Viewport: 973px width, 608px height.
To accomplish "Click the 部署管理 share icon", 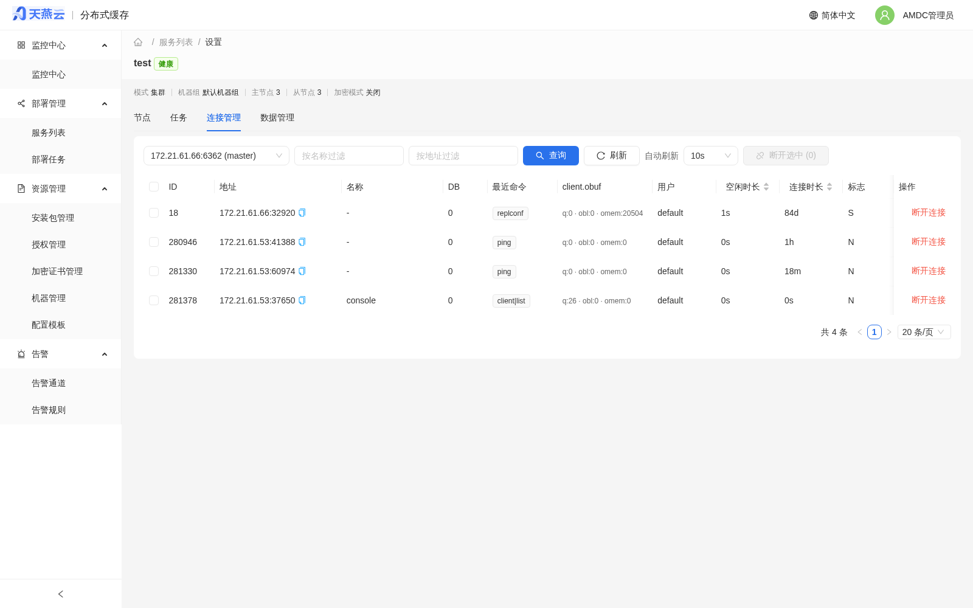I will tap(21, 103).
